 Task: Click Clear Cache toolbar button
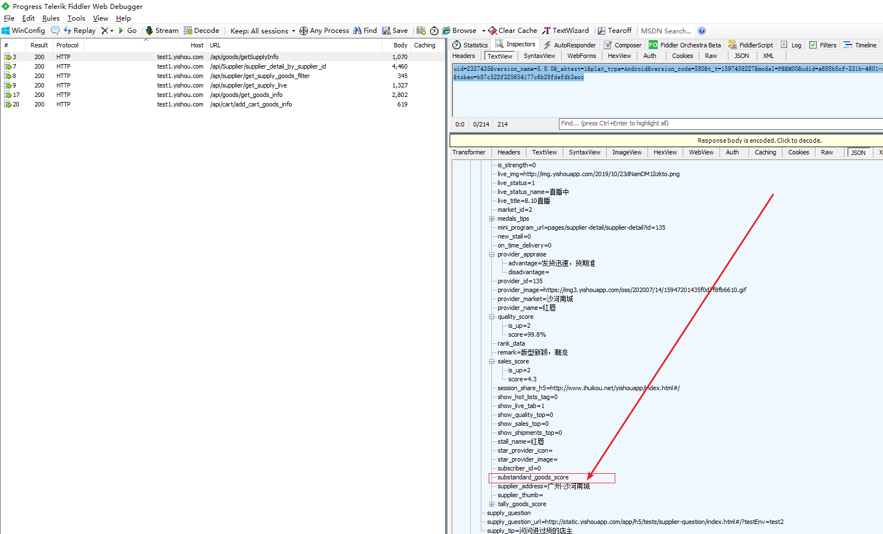[513, 31]
